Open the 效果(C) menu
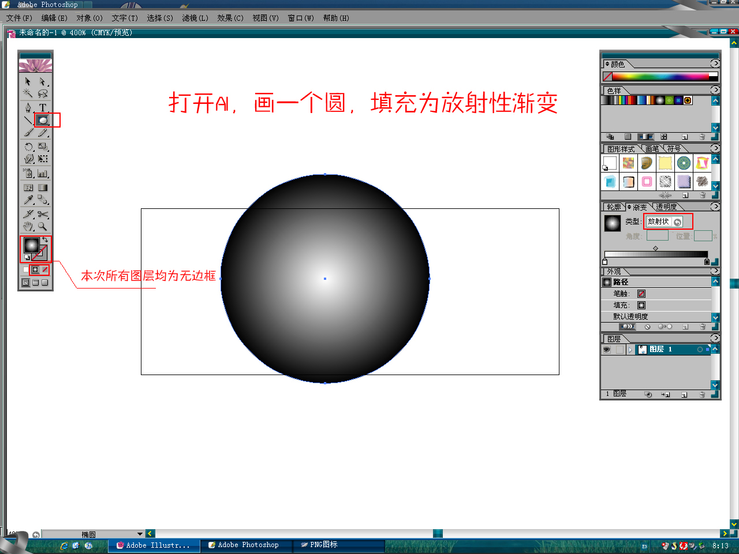The width and height of the screenshot is (739, 554). [x=230, y=18]
